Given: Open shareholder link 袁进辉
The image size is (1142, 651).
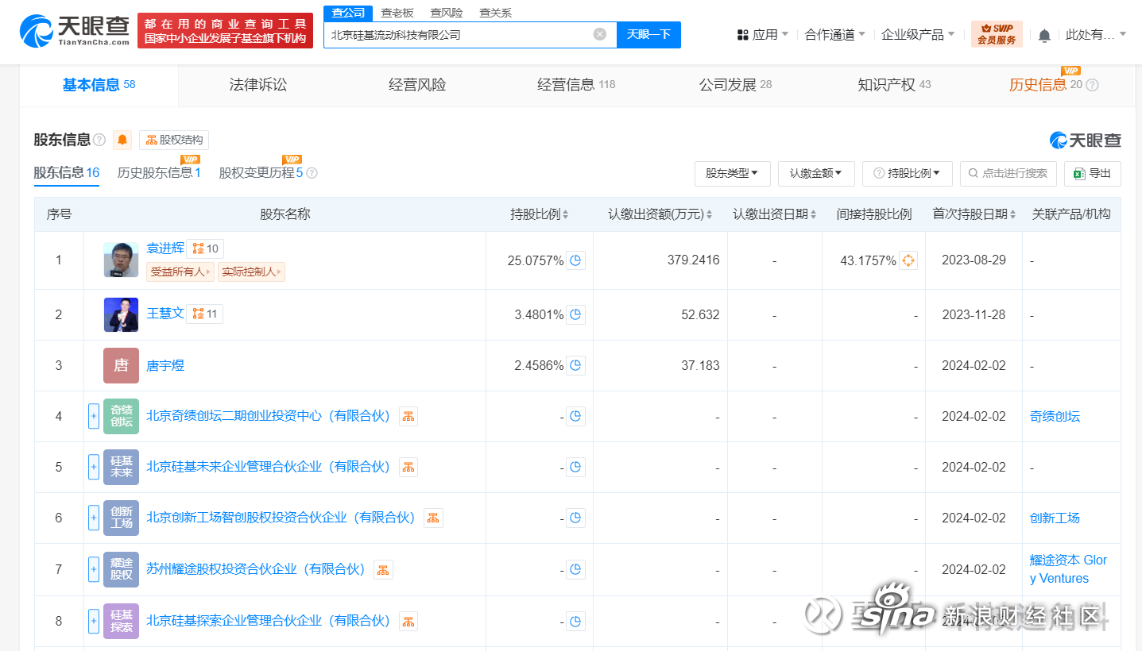Looking at the screenshot, I should (165, 248).
